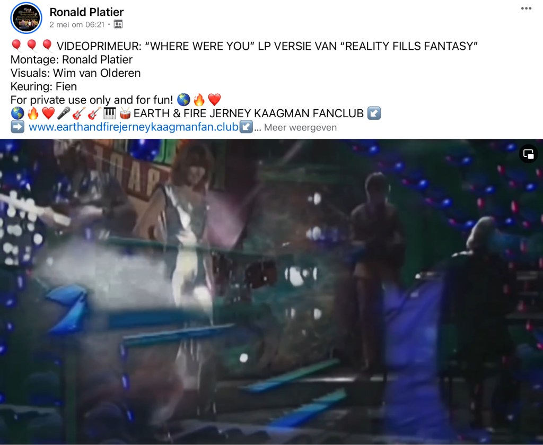The width and height of the screenshot is (543, 445).
Task: Click the arrow emoji after the word FANCLUB
Action: tap(374, 114)
